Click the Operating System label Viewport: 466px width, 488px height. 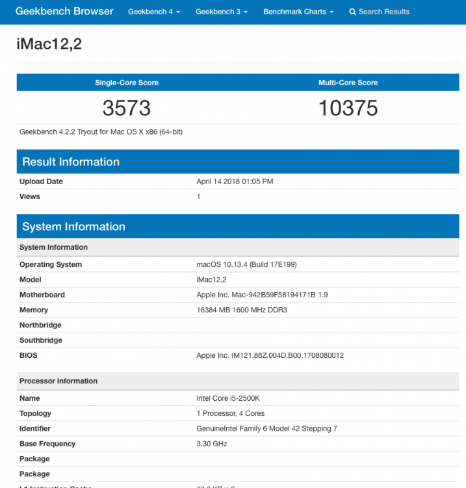coord(51,265)
